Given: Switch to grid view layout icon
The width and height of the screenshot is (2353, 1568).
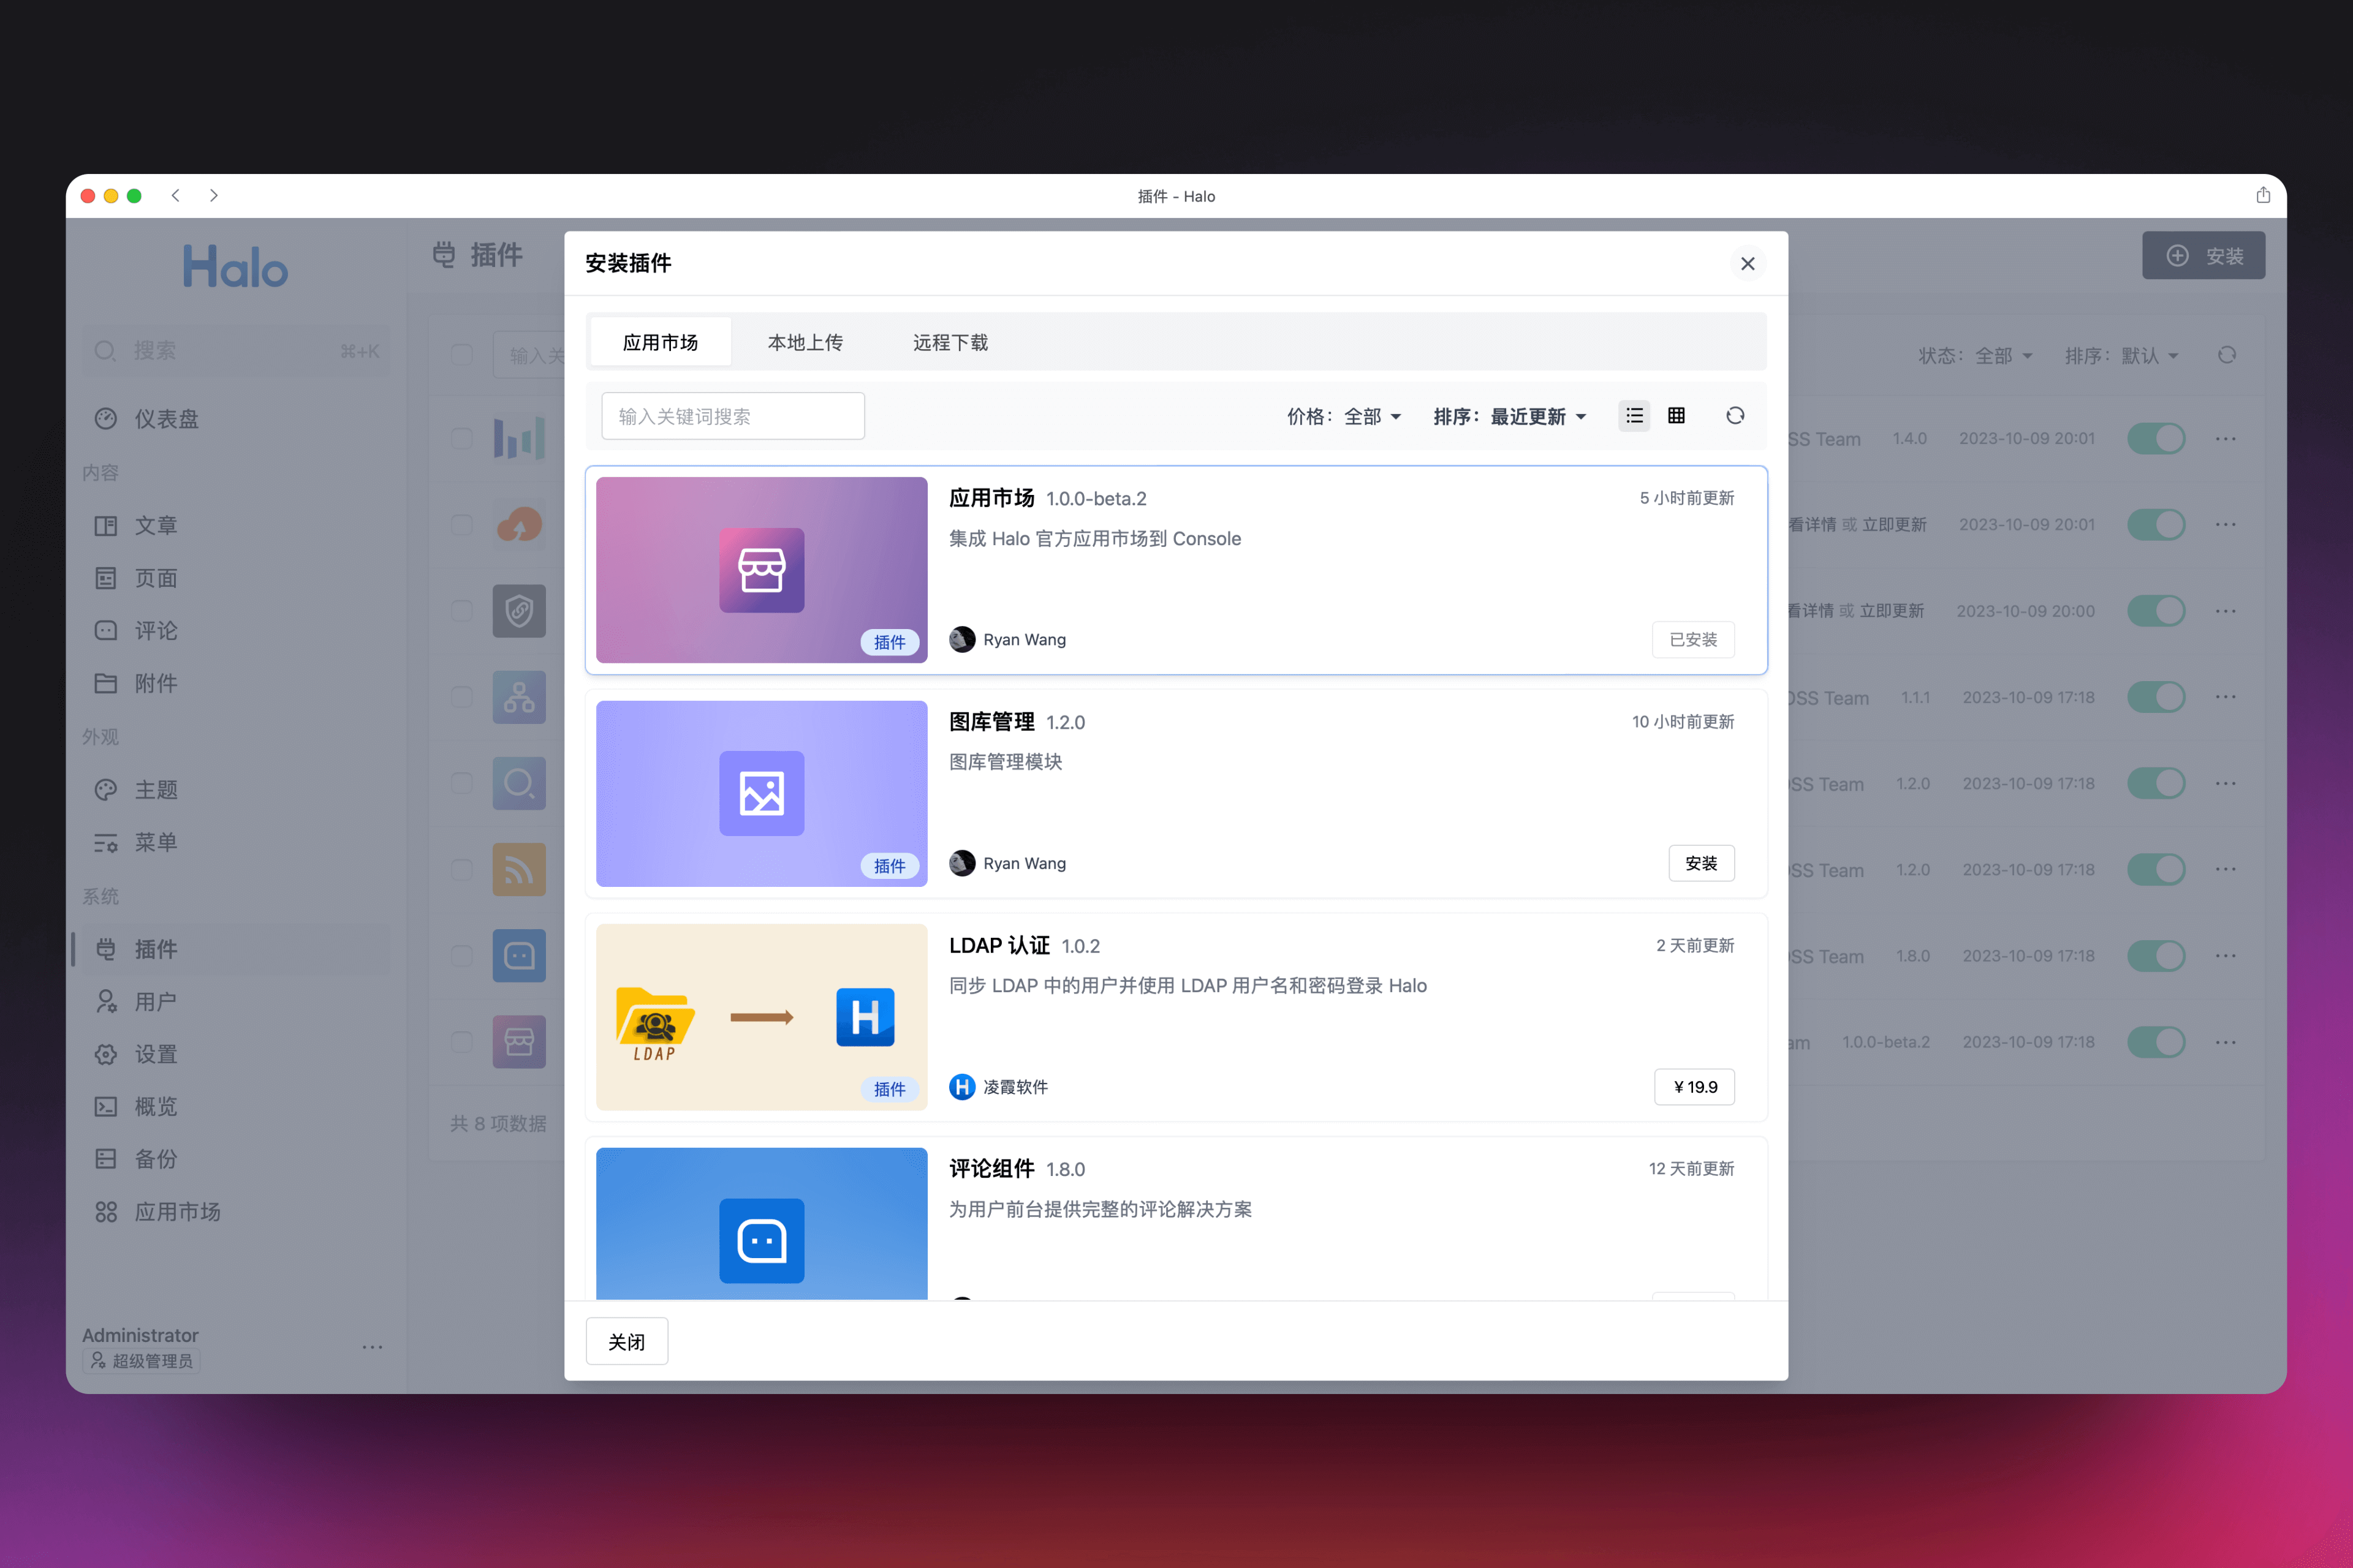Looking at the screenshot, I should tap(1677, 416).
